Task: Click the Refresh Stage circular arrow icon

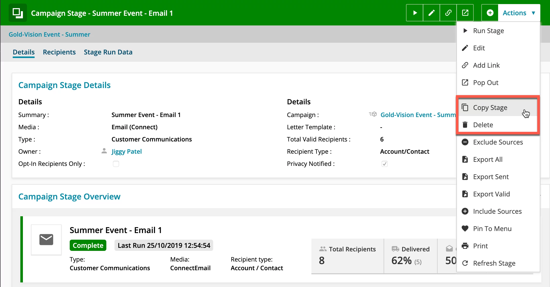Action: point(465,263)
